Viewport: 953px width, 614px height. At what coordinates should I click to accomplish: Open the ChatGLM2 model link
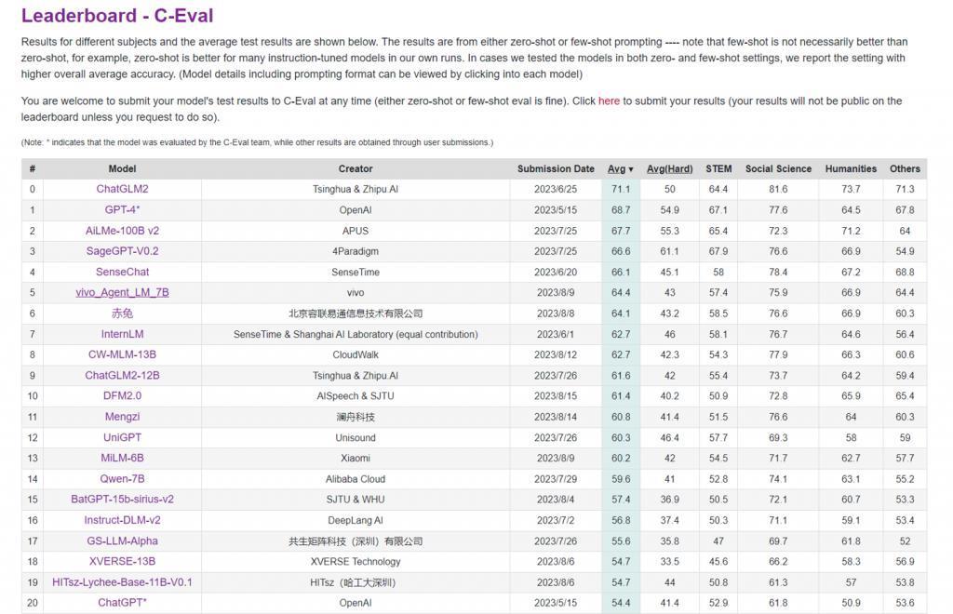pos(122,189)
